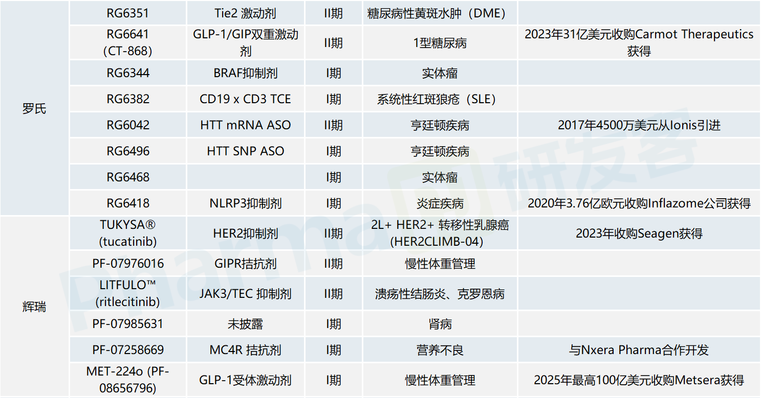Image resolution: width=761 pixels, height=398 pixels.
Task: Select the '未披露' mechanism cell
Action: (246, 324)
